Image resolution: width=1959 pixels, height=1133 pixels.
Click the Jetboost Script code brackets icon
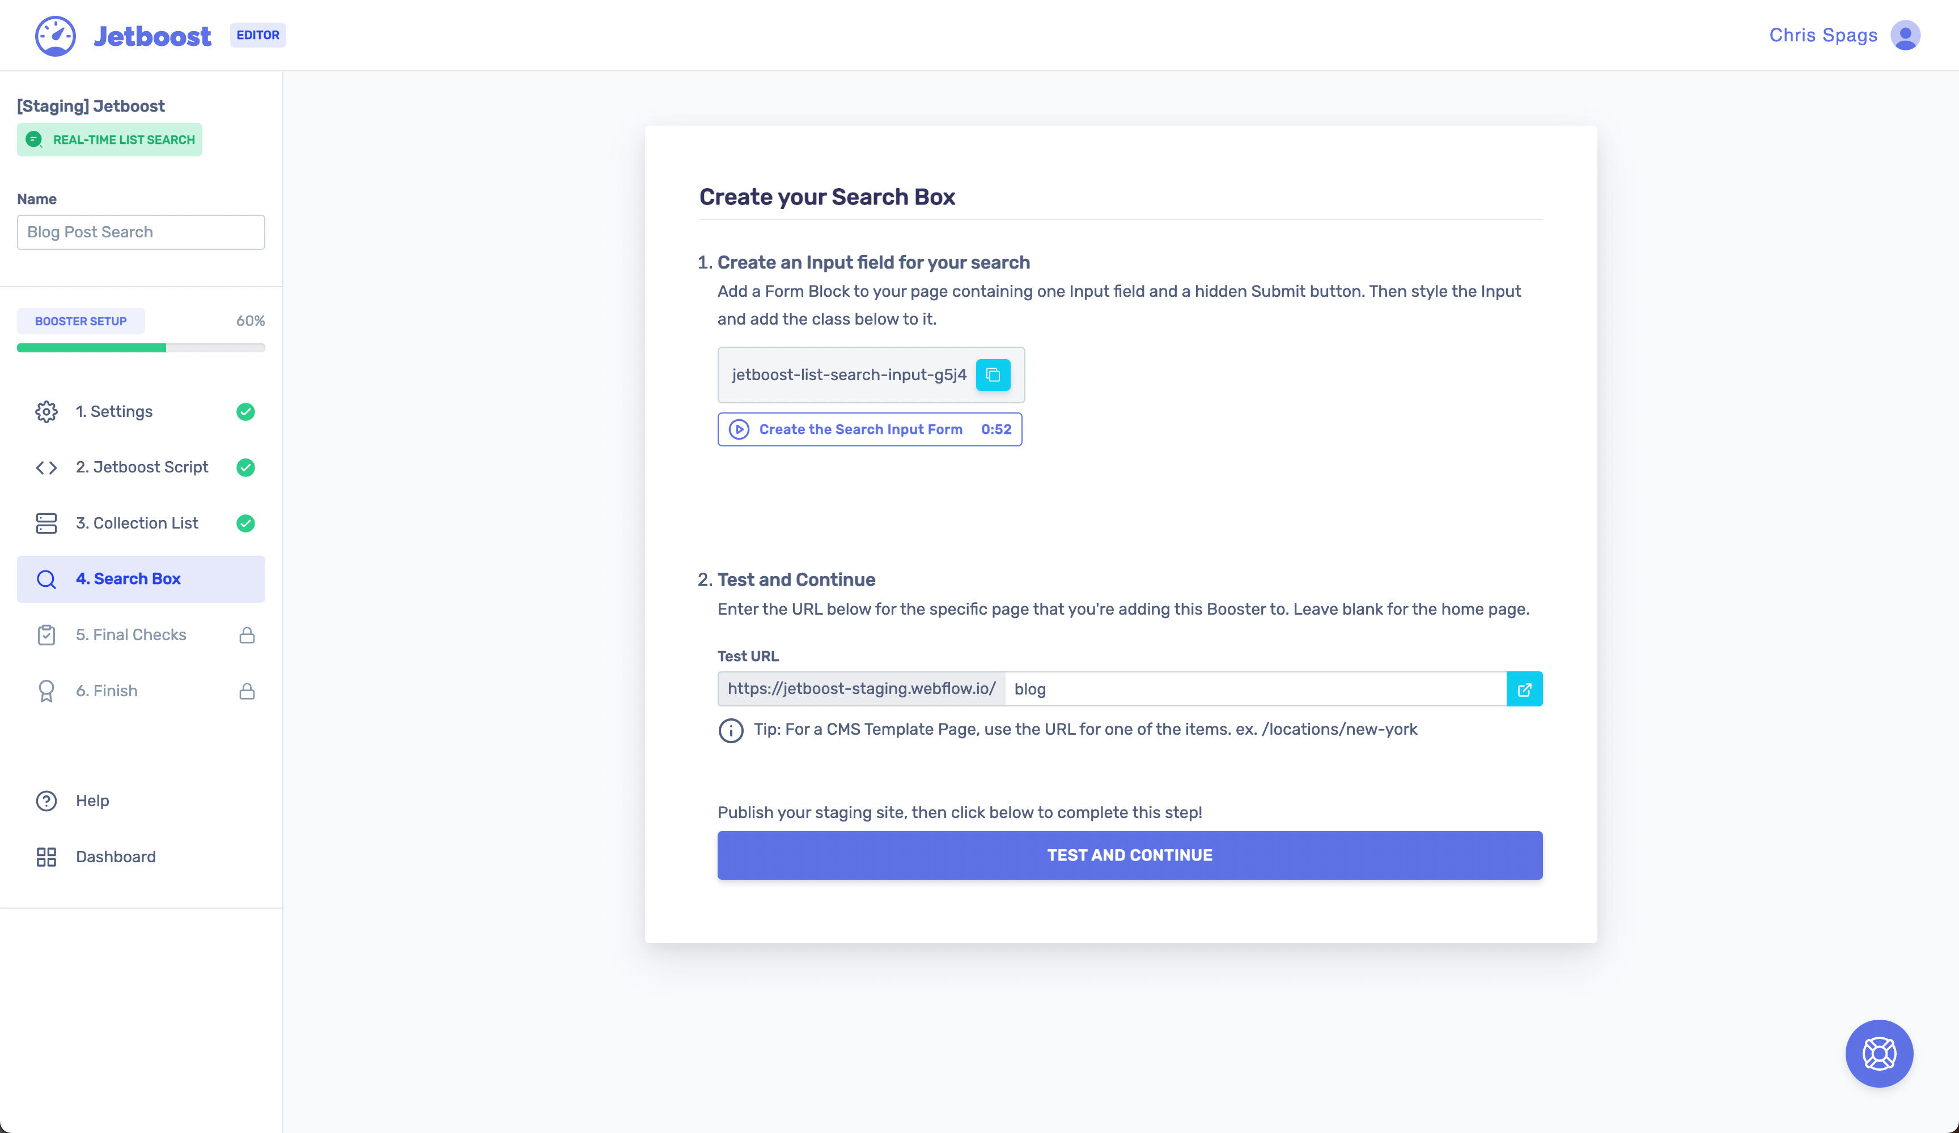[46, 468]
